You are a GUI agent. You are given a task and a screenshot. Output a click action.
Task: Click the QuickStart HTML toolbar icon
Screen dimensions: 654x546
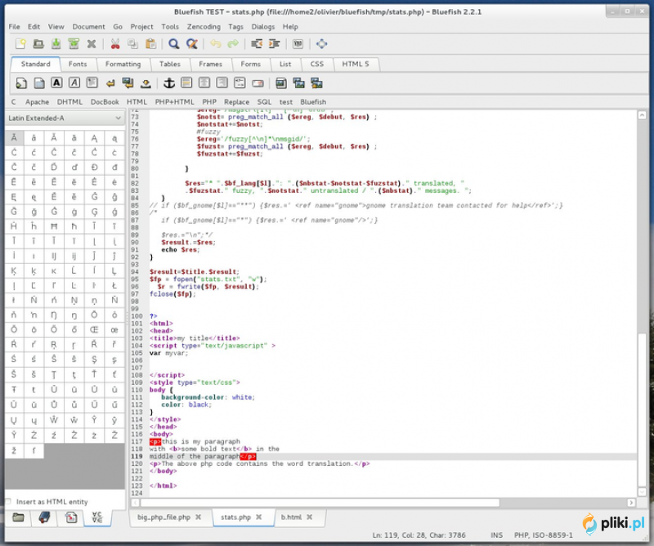point(21,83)
